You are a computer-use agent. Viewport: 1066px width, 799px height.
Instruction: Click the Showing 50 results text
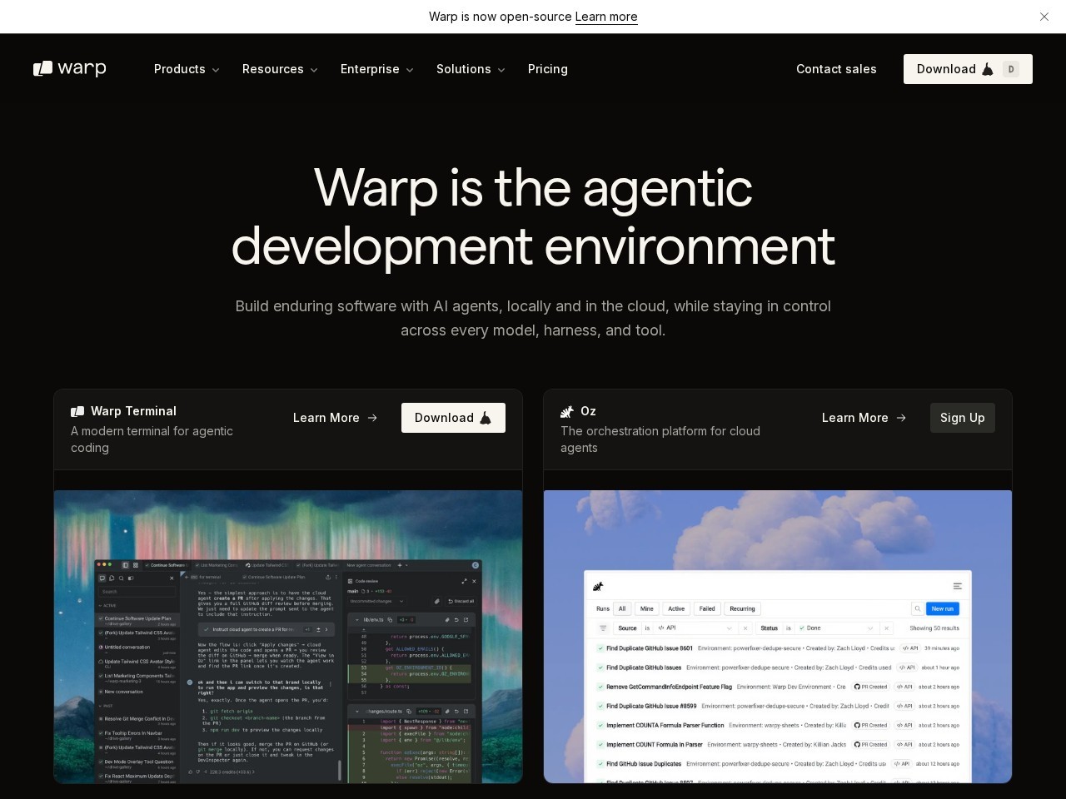click(x=934, y=628)
